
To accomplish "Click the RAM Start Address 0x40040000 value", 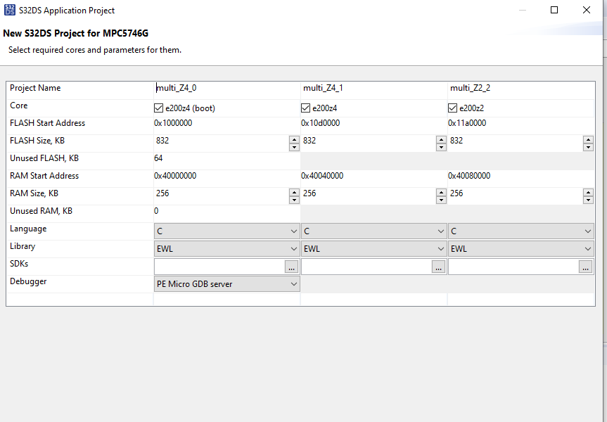I will 322,175.
